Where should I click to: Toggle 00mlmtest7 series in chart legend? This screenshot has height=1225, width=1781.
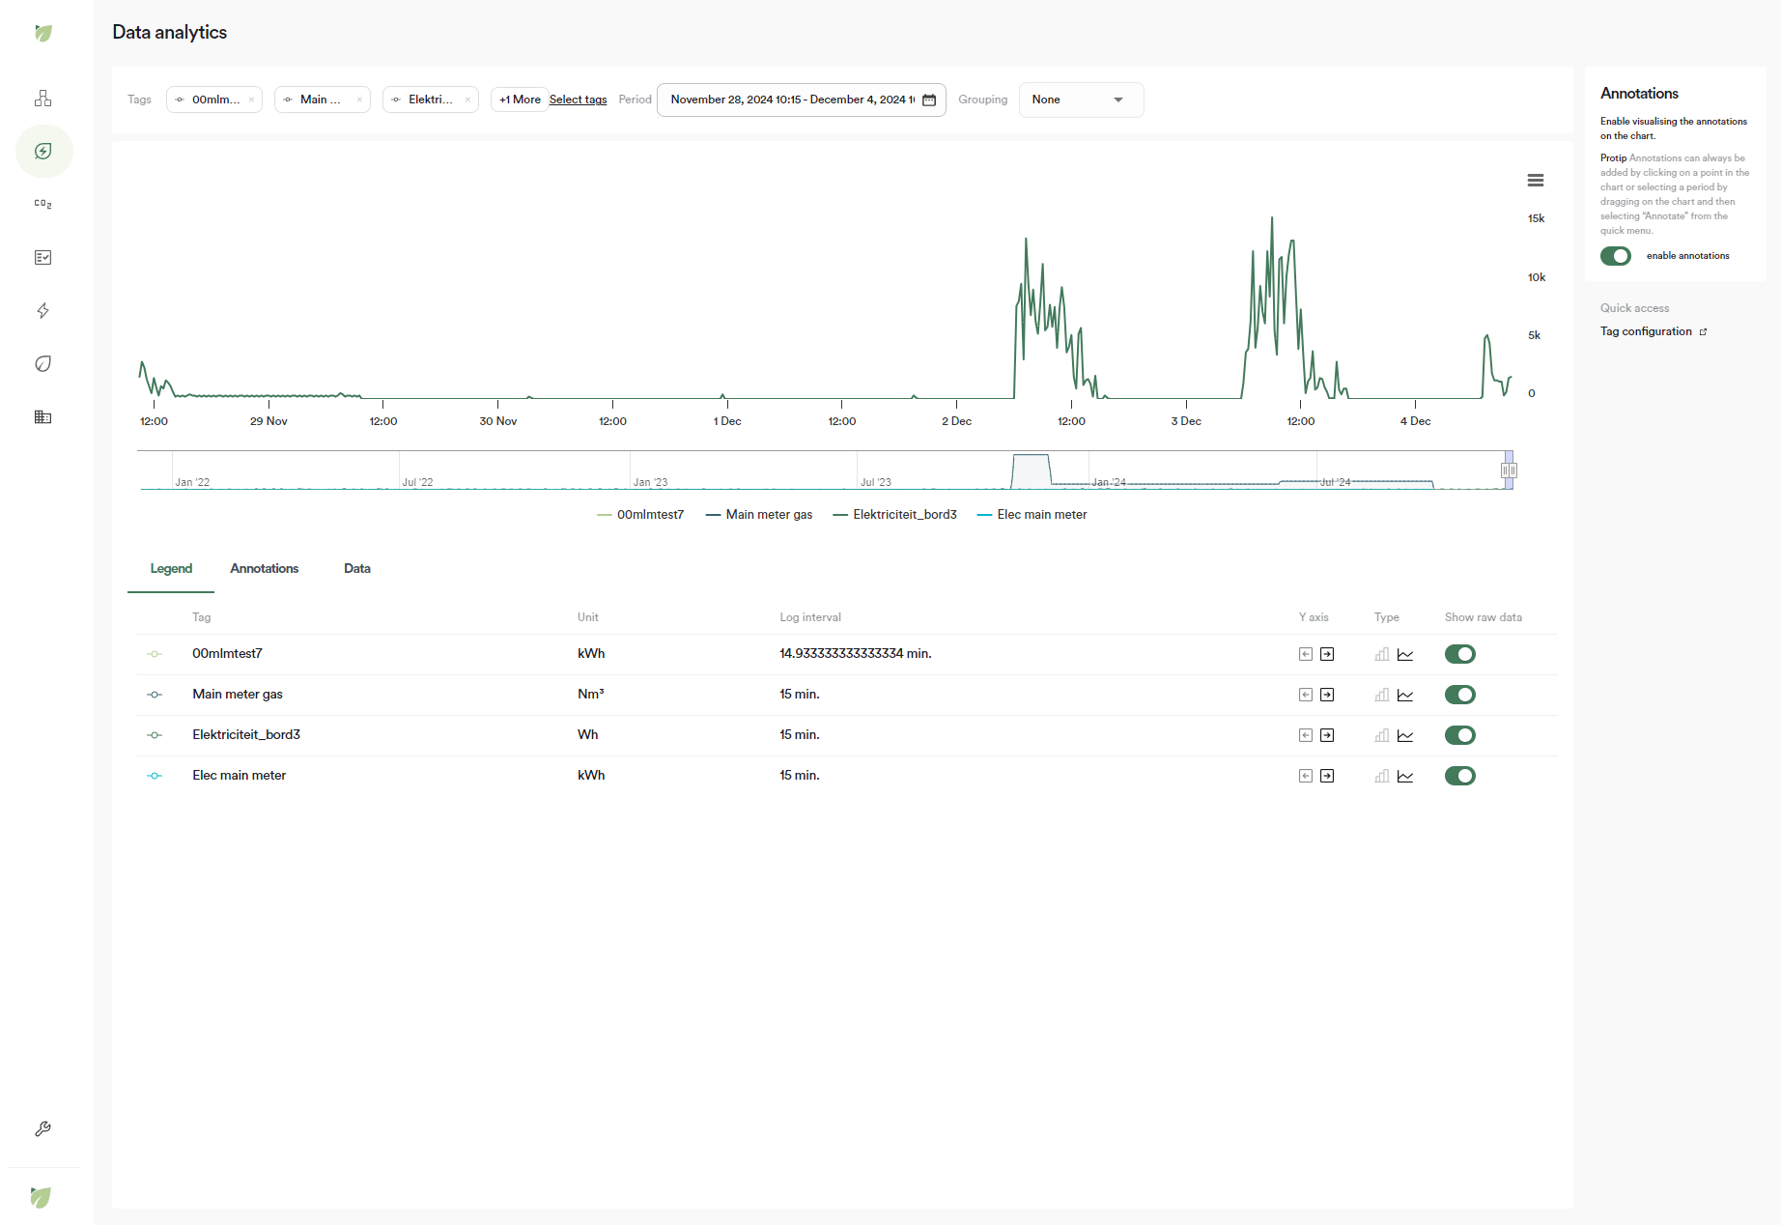pyautogui.click(x=640, y=515)
